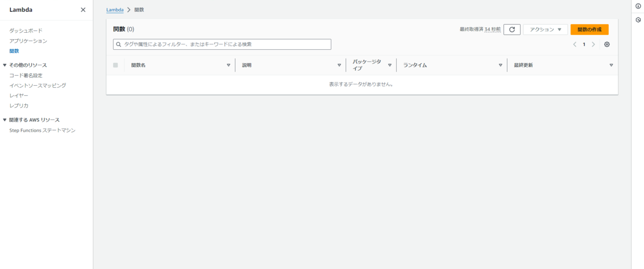This screenshot has height=269, width=644.
Task: Click page number 1 in pagination
Action: (584, 44)
